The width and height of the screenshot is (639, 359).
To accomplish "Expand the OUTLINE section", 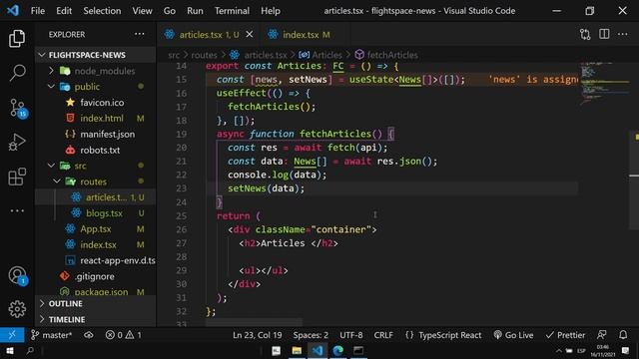I will 96,303.
